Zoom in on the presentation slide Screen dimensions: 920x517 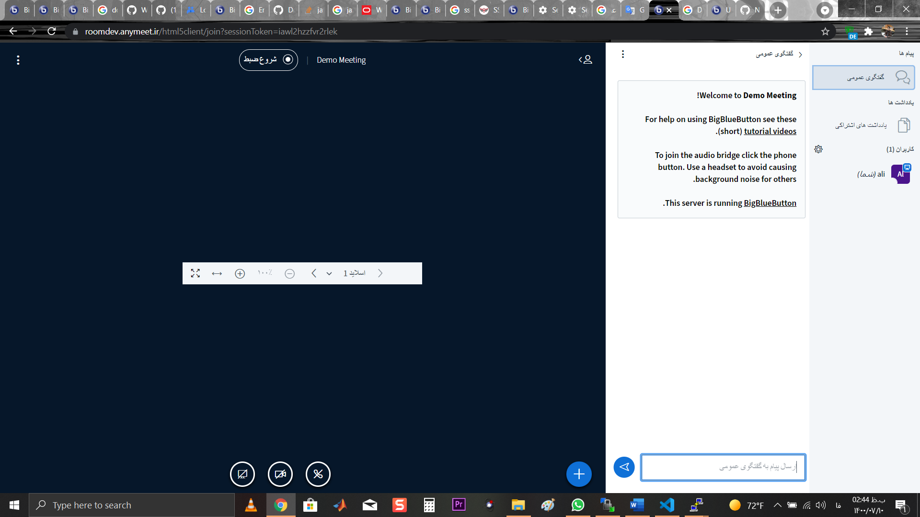240,273
